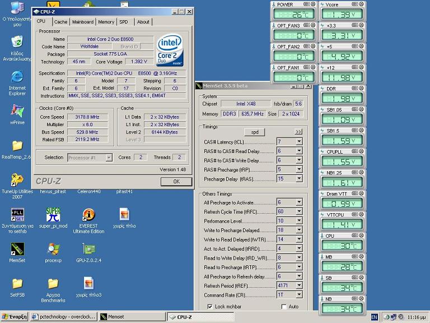Expand Read to Precharge (tRTP) dropdown
The image size is (430, 323).
point(299,267)
